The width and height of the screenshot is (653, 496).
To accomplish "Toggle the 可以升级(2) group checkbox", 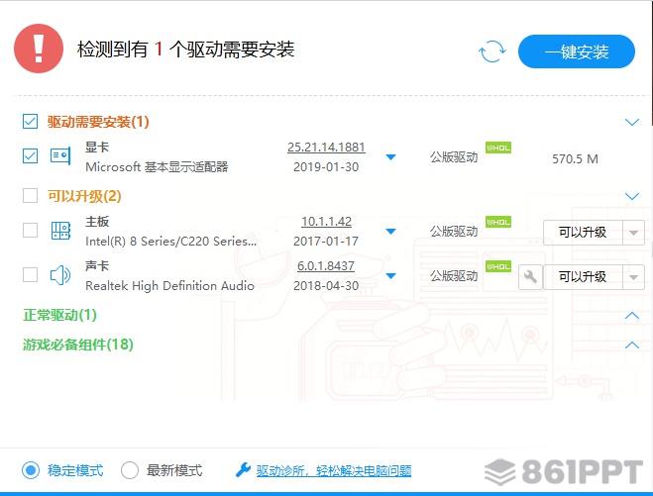I will point(30,196).
